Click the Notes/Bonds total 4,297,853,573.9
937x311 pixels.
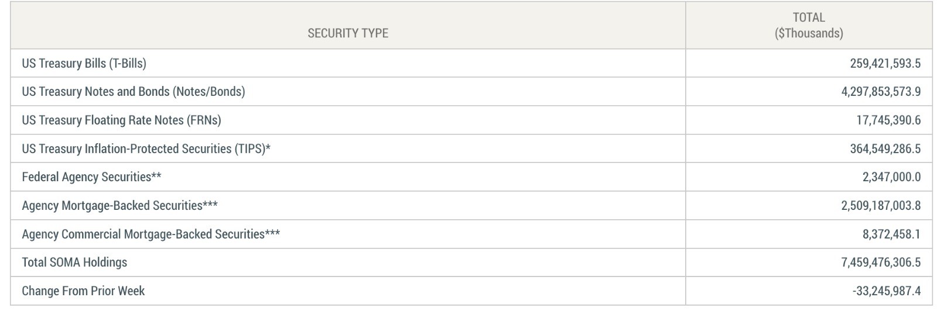tap(881, 92)
